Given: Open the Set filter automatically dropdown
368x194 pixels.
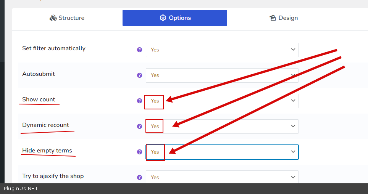Looking at the screenshot, I should (x=222, y=50).
